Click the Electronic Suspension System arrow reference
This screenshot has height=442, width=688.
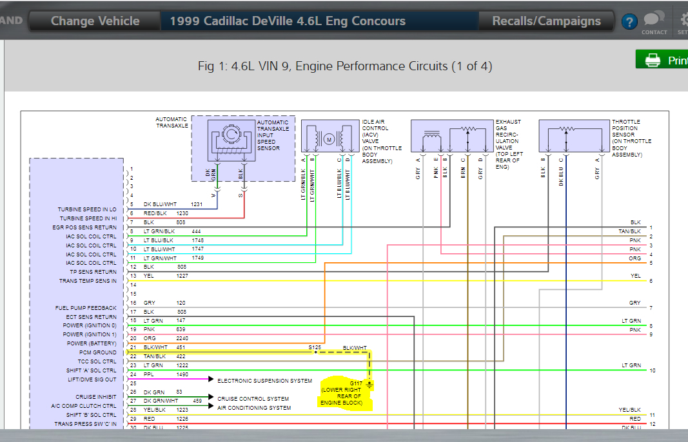[x=264, y=381]
